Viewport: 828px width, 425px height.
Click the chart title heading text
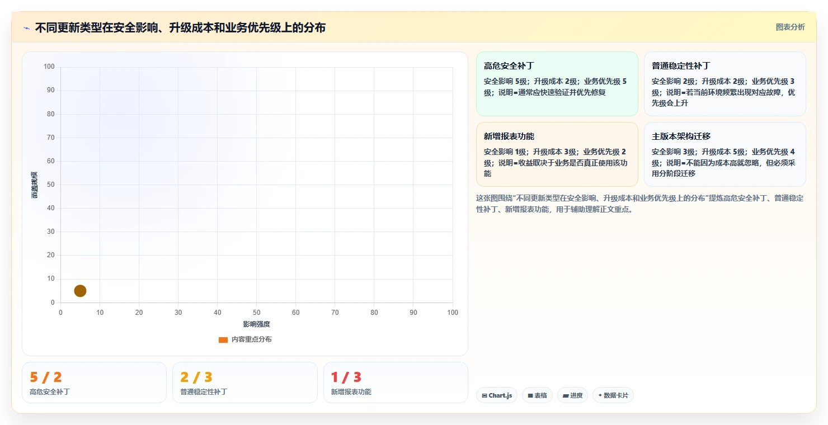click(x=180, y=27)
